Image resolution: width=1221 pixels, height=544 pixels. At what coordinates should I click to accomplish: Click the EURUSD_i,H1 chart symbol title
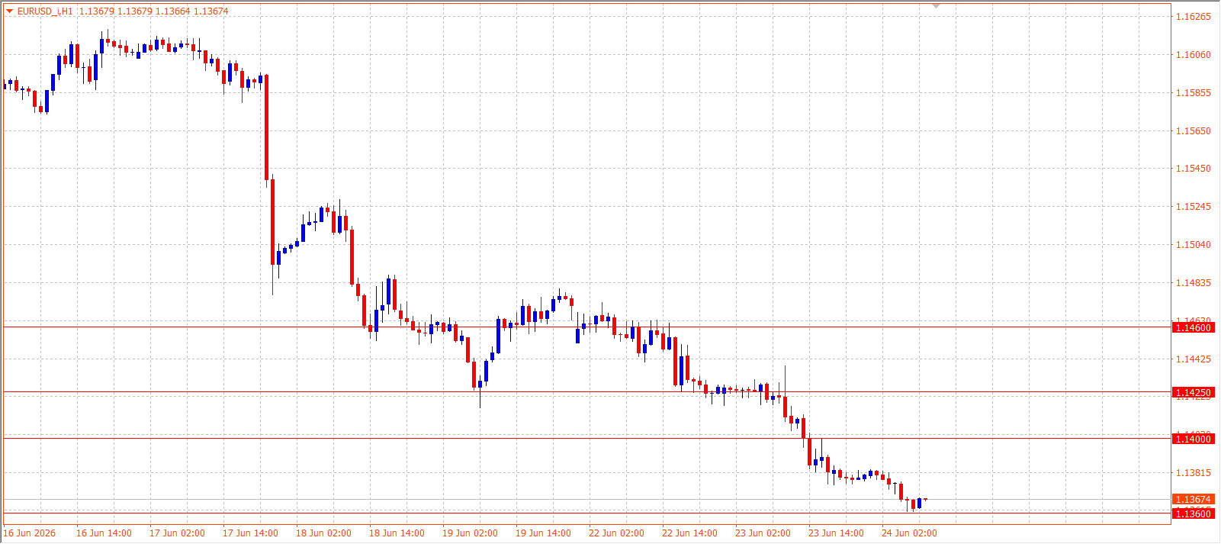[x=45, y=11]
